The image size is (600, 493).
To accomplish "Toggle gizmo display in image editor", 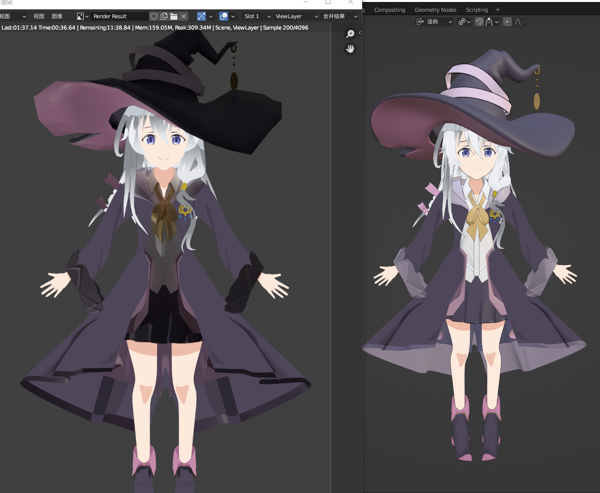I will pos(201,16).
